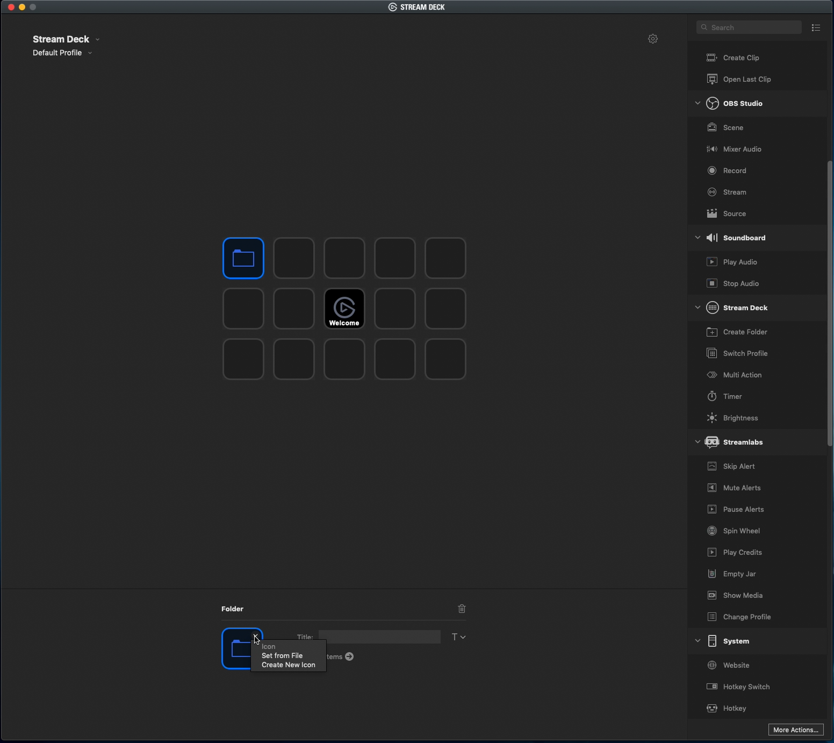Click the Title input field
Image resolution: width=834 pixels, height=743 pixels.
pyautogui.click(x=379, y=637)
